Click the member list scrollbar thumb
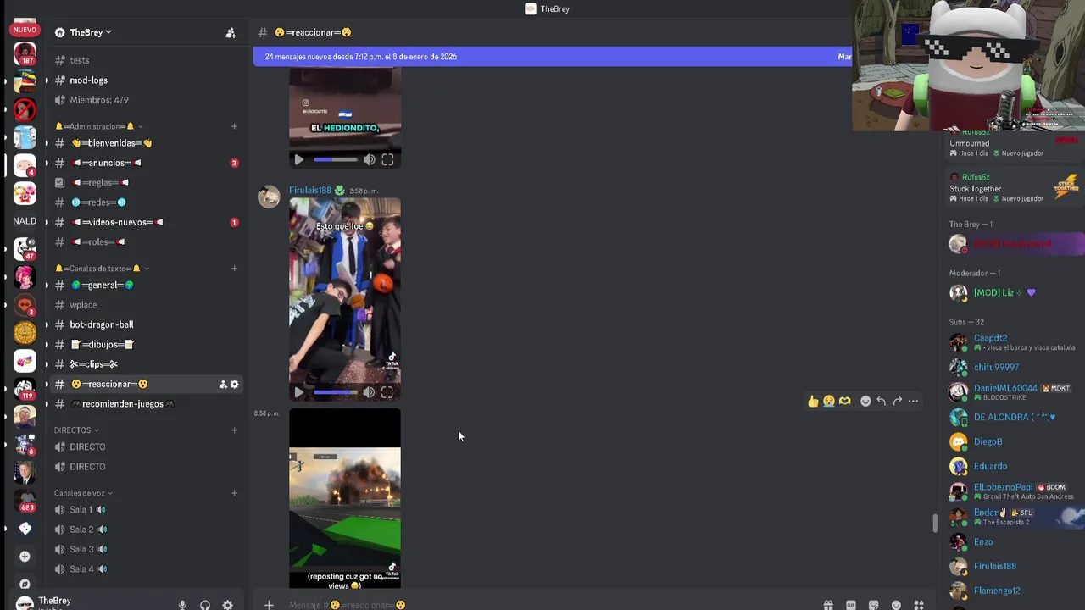Viewport: 1085px width, 610px height. (x=936, y=523)
